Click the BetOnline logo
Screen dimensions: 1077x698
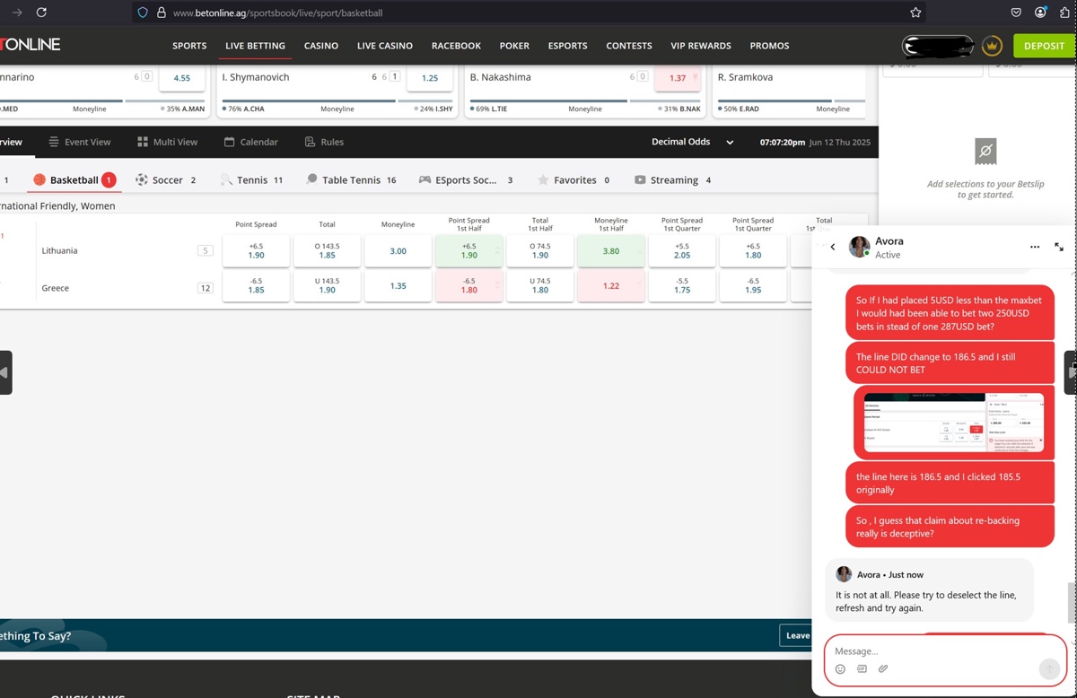pos(31,45)
